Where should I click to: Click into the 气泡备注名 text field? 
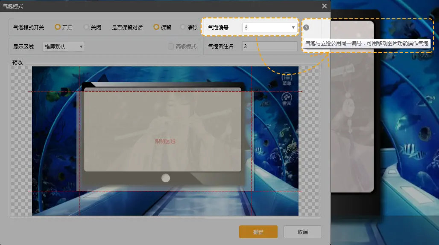pyautogui.click(x=269, y=46)
